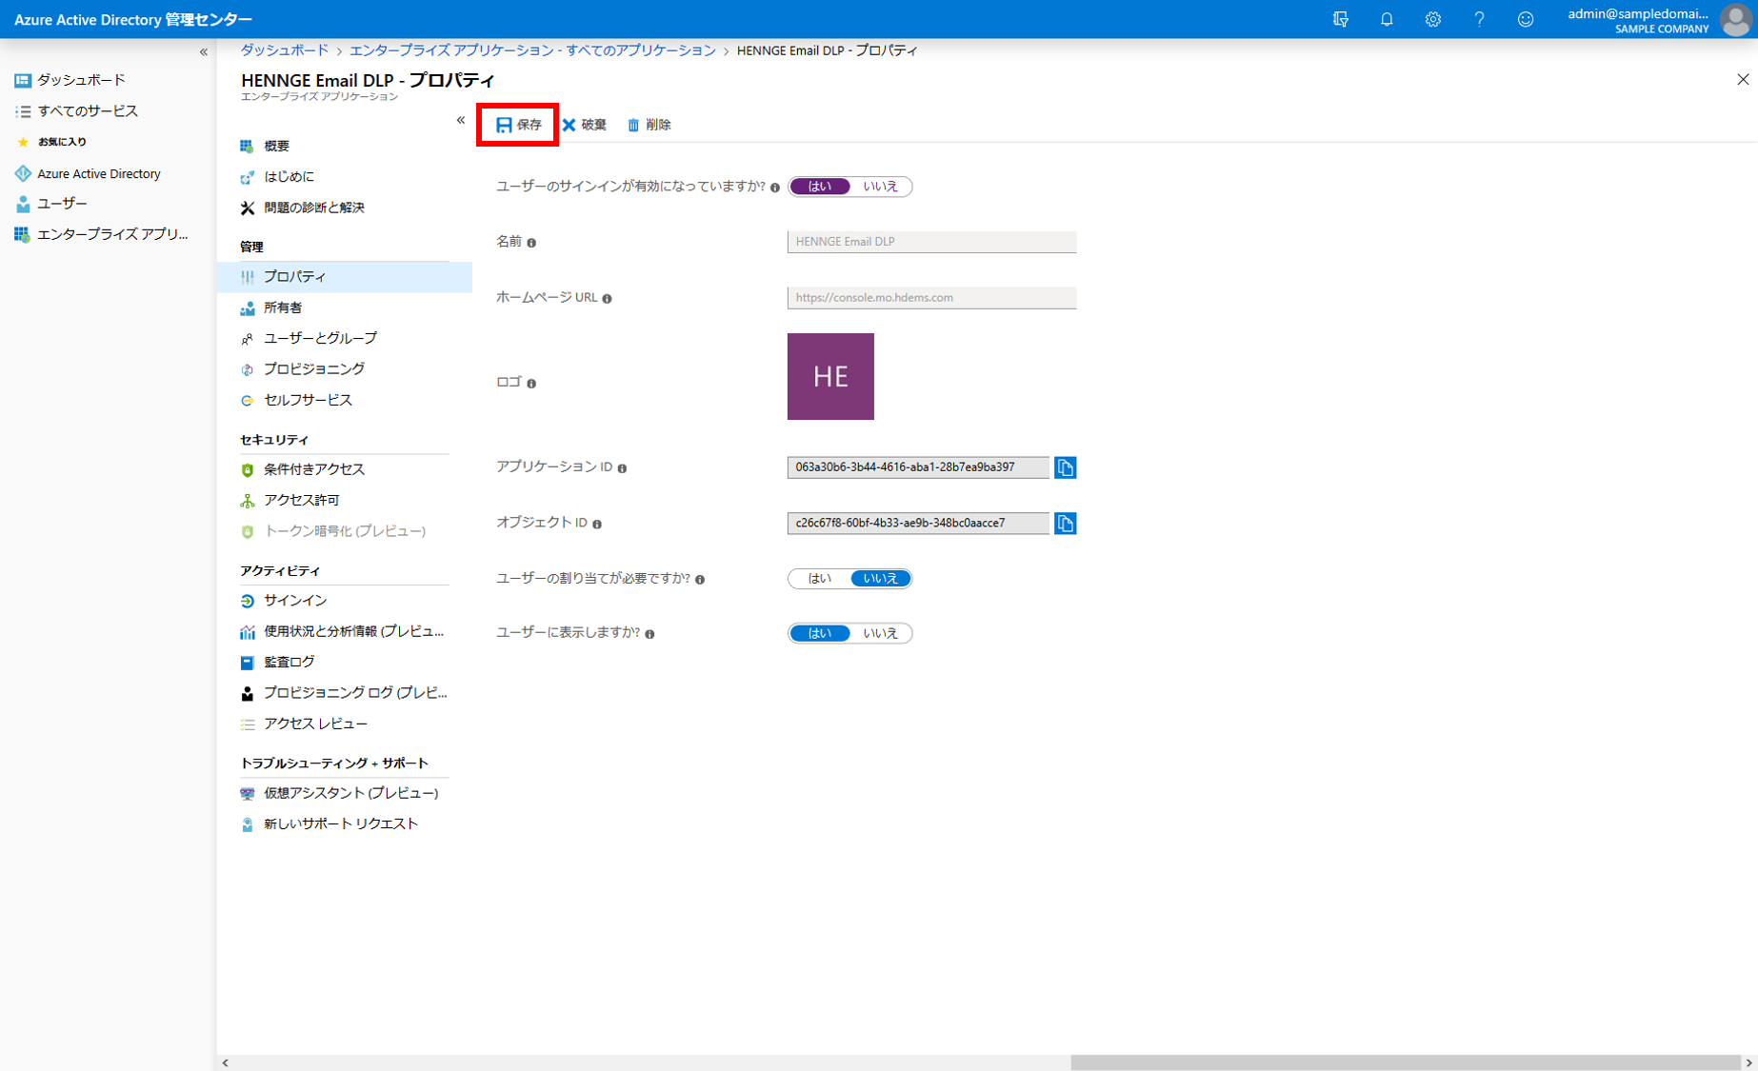Set user sign-in enabled to はい
The image size is (1758, 1071).
820,187
